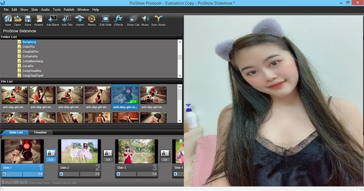Image resolution: width=364 pixels, height=191 pixels.
Task: Click Slide 2 duration value 3.0
Action: click(x=97, y=174)
